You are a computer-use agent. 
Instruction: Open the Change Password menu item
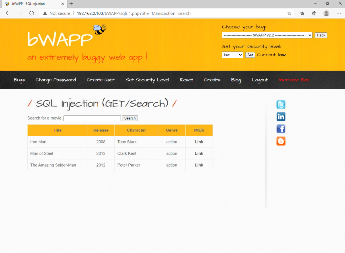(x=56, y=80)
